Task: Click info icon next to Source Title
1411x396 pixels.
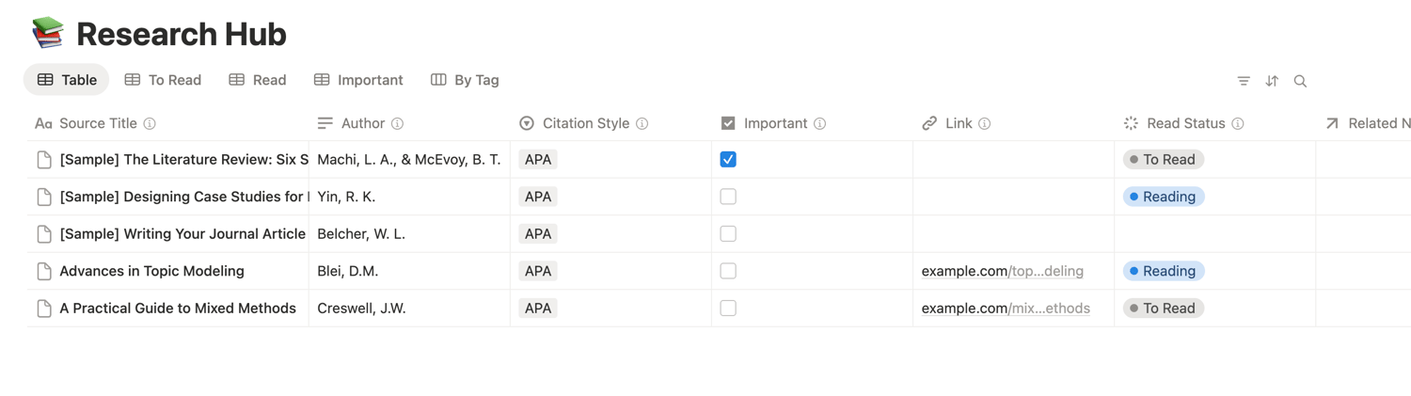Action: point(150,123)
